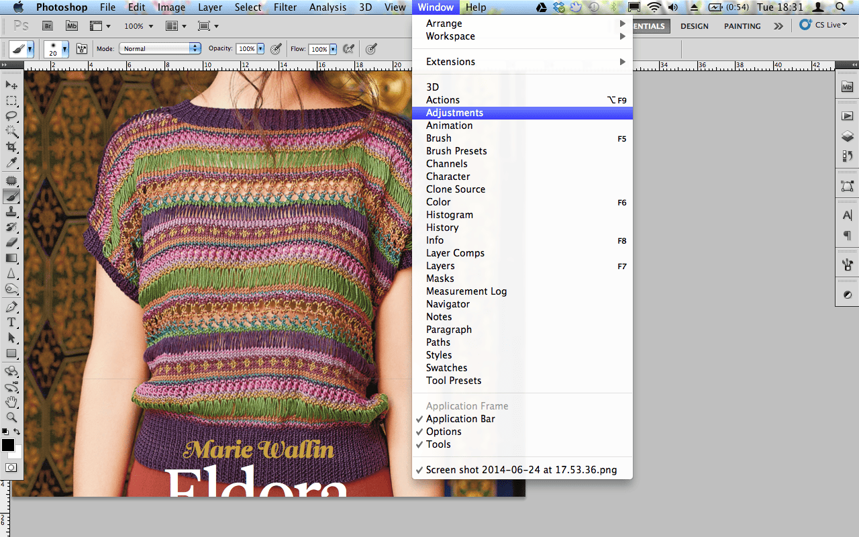
Task: Open the Character panel icon
Action: pos(847,215)
